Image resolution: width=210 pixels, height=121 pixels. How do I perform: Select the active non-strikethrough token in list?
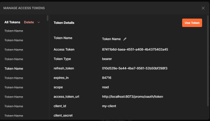[x=14, y=69]
